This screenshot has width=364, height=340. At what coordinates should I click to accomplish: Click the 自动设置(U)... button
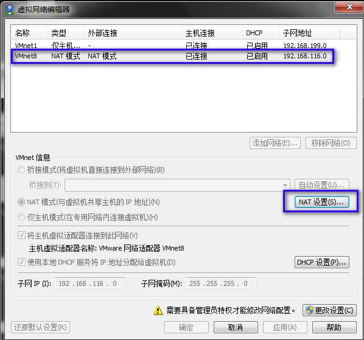pos(322,185)
